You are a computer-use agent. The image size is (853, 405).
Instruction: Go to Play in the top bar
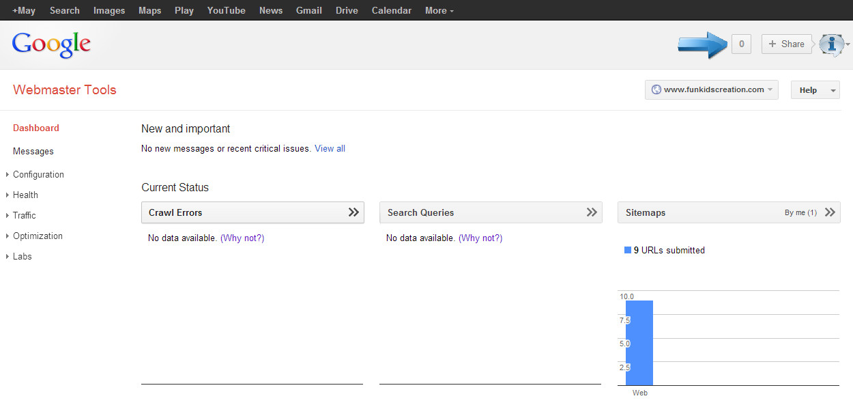[184, 10]
